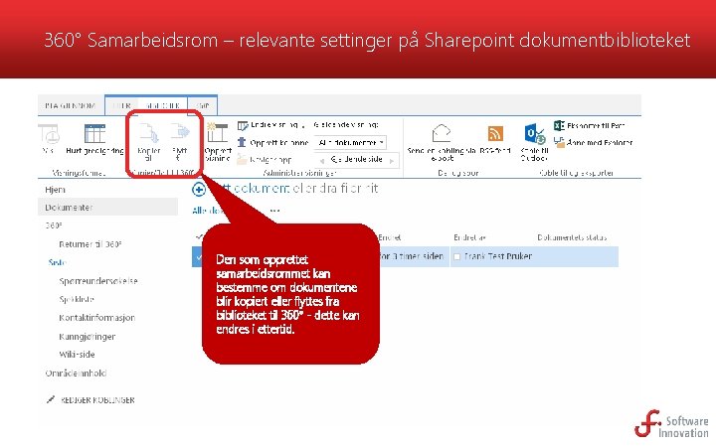Screen dimensions: 716x447
Task: Click Eksporter til Excel
Action: [x=589, y=125]
